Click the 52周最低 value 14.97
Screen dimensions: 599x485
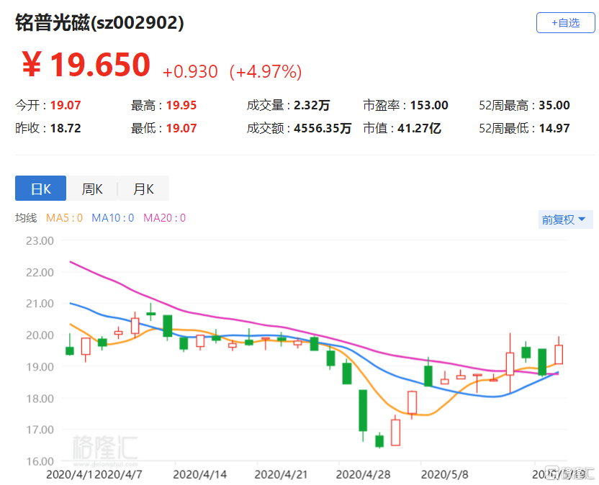click(554, 128)
